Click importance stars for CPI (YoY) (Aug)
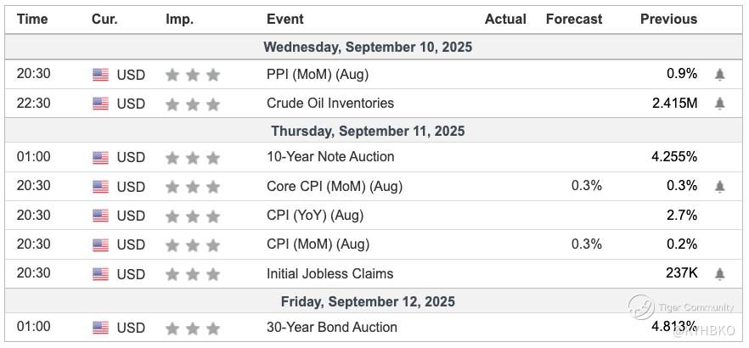Image resolution: width=749 pixels, height=348 pixels. (193, 216)
